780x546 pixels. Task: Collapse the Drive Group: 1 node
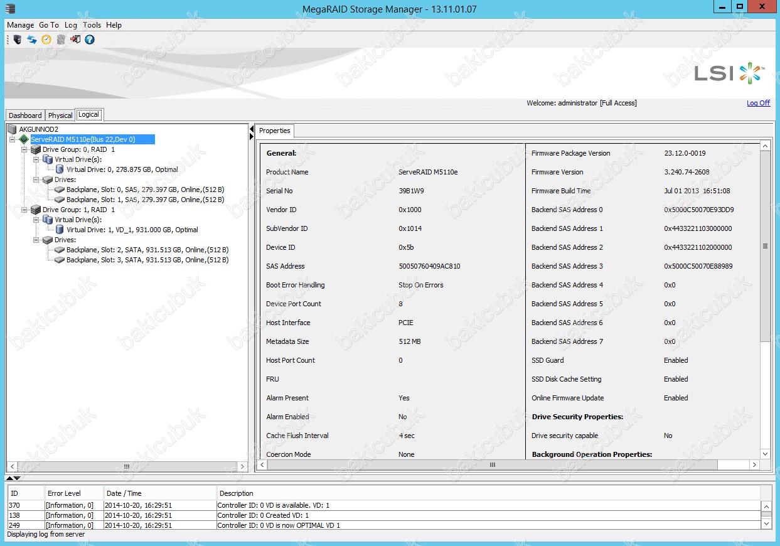pyautogui.click(x=24, y=210)
